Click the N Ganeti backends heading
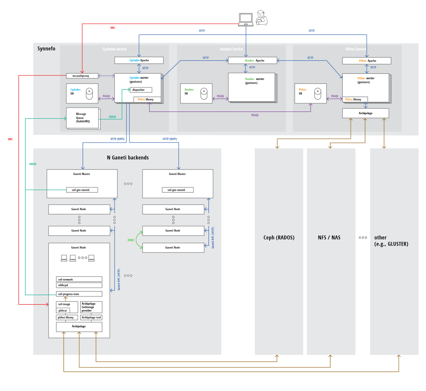 pos(128,158)
